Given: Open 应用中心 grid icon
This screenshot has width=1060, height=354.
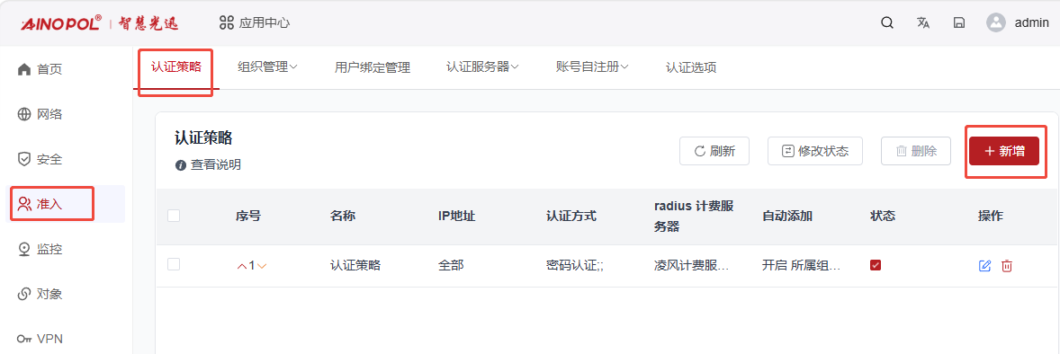Looking at the screenshot, I should pyautogui.click(x=227, y=23).
